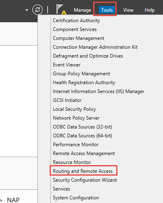Open Computer Management
This screenshot has height=203, width=163.
[x=78, y=38]
